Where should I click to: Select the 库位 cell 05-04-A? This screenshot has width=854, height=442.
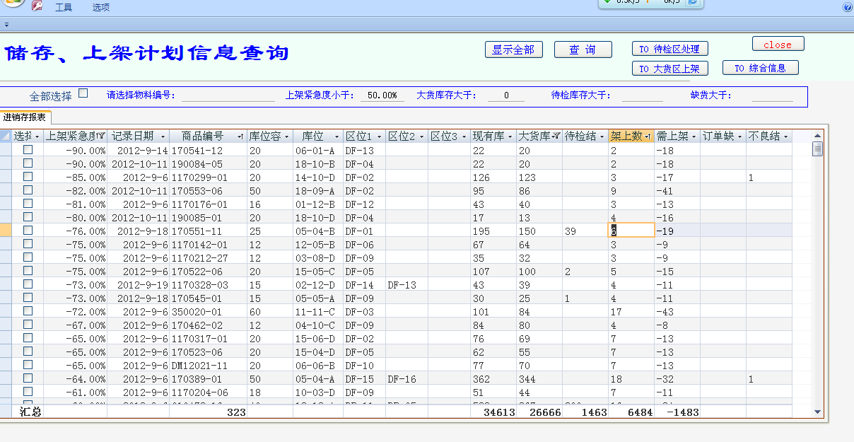(x=318, y=378)
